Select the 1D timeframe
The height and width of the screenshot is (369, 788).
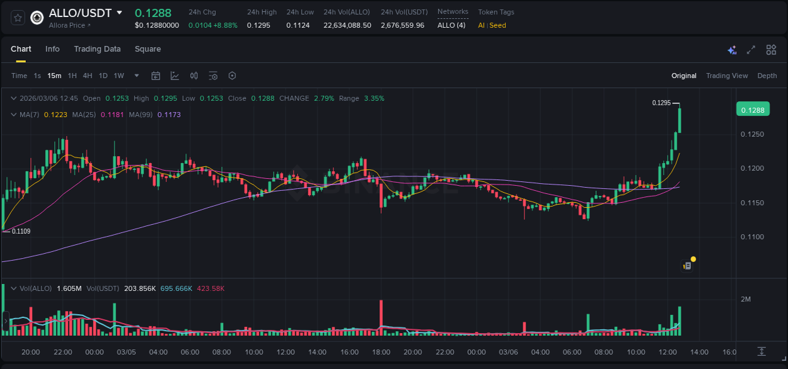click(103, 76)
